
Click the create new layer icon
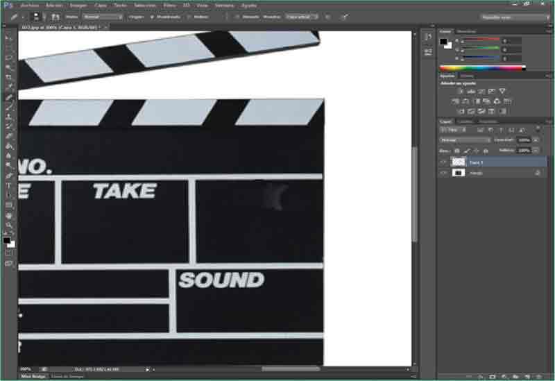[527, 376]
